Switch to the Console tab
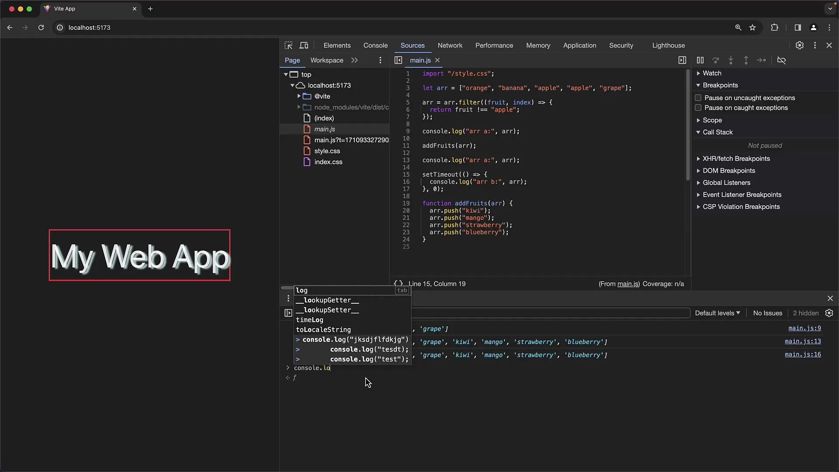The image size is (839, 472). (x=374, y=45)
